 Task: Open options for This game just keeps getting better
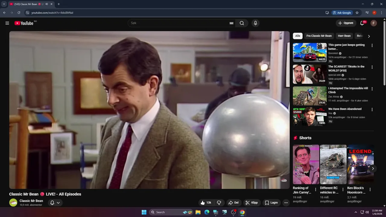click(x=372, y=46)
